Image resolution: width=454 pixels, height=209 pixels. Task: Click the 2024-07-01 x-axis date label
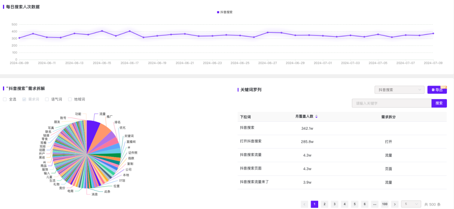pyautogui.click(x=322, y=63)
